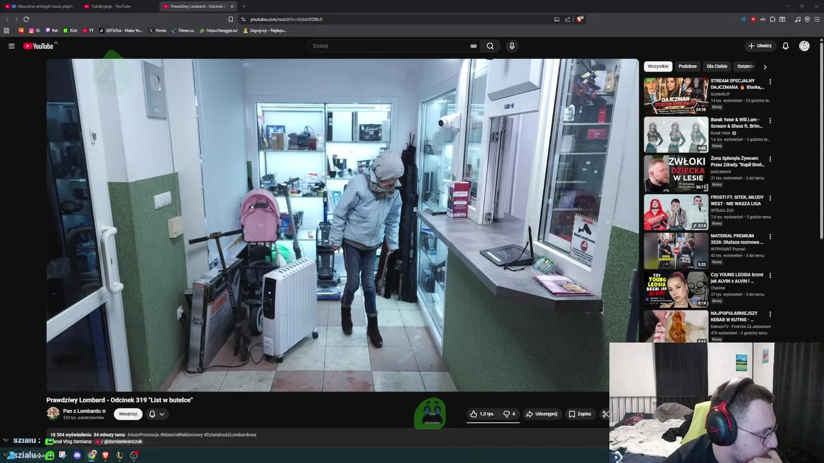Click the Utwórz create button

coord(760,46)
